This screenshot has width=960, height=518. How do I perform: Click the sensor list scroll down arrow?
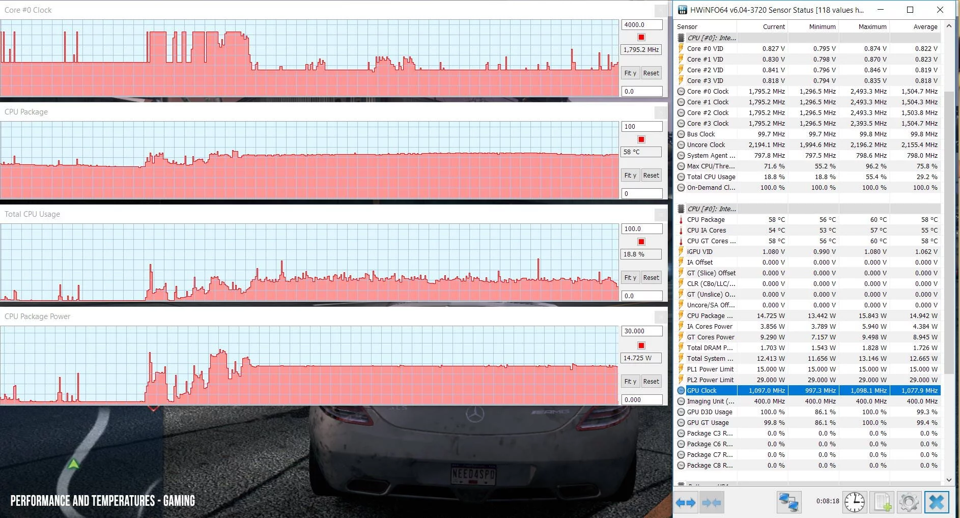click(x=949, y=479)
